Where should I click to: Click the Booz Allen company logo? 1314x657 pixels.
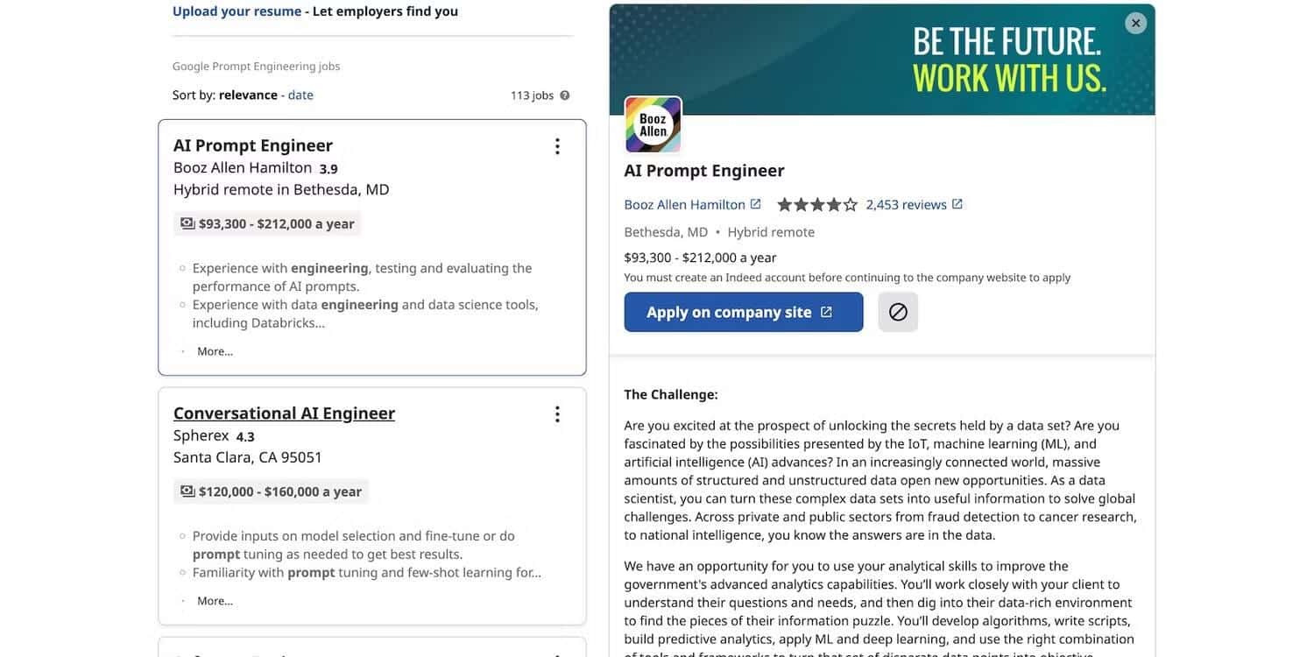click(653, 125)
